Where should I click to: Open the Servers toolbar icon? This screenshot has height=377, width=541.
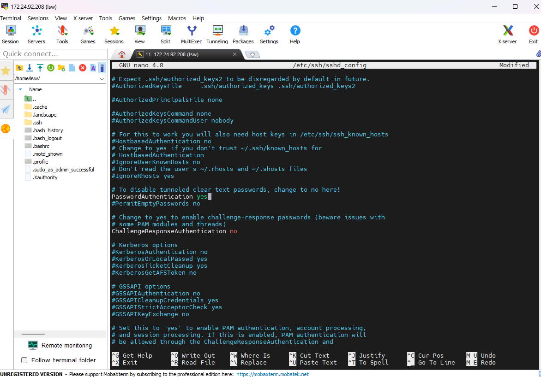click(x=36, y=35)
